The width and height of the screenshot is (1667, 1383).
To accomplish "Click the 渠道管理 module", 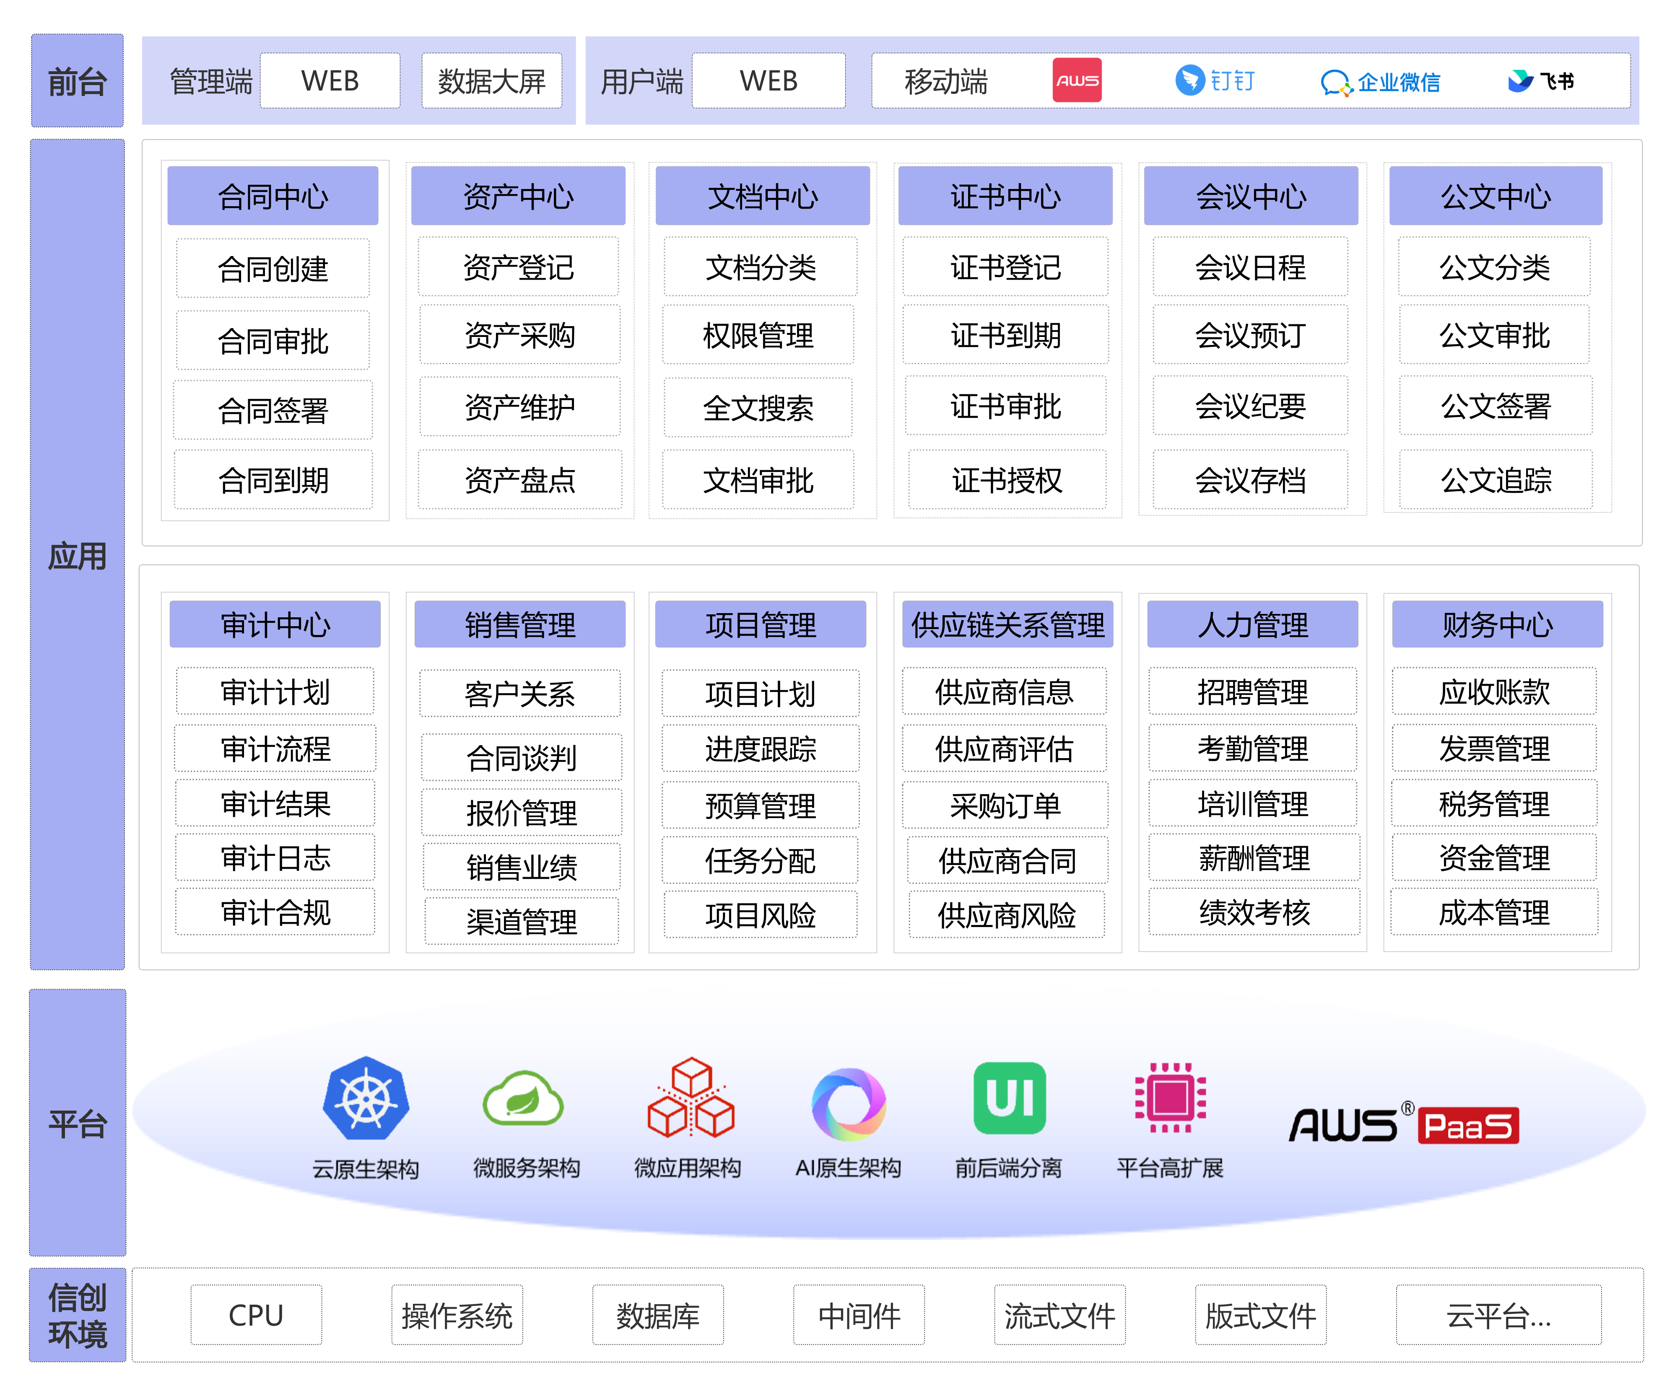I will (x=522, y=921).
